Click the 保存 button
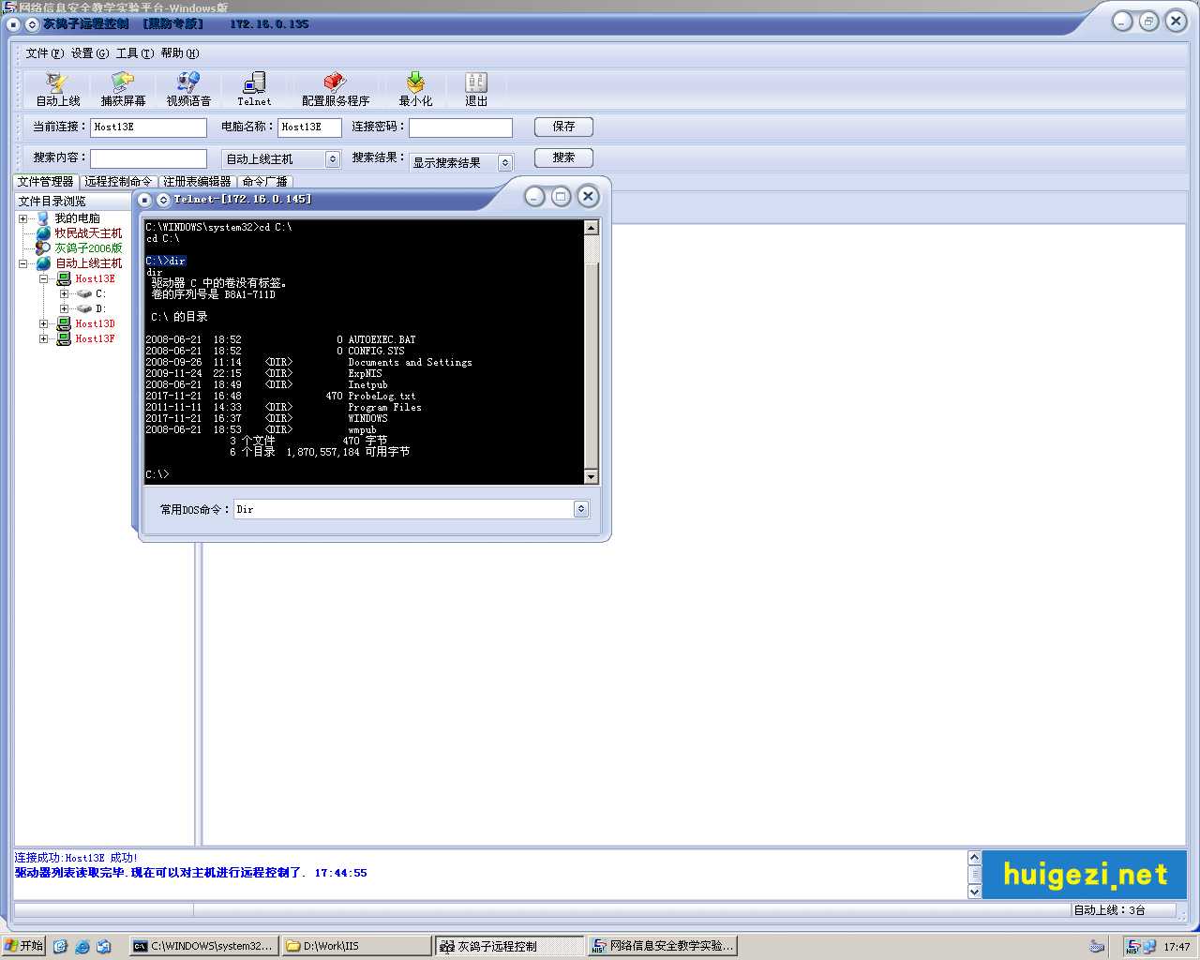This screenshot has height=960, width=1200. tap(563, 127)
